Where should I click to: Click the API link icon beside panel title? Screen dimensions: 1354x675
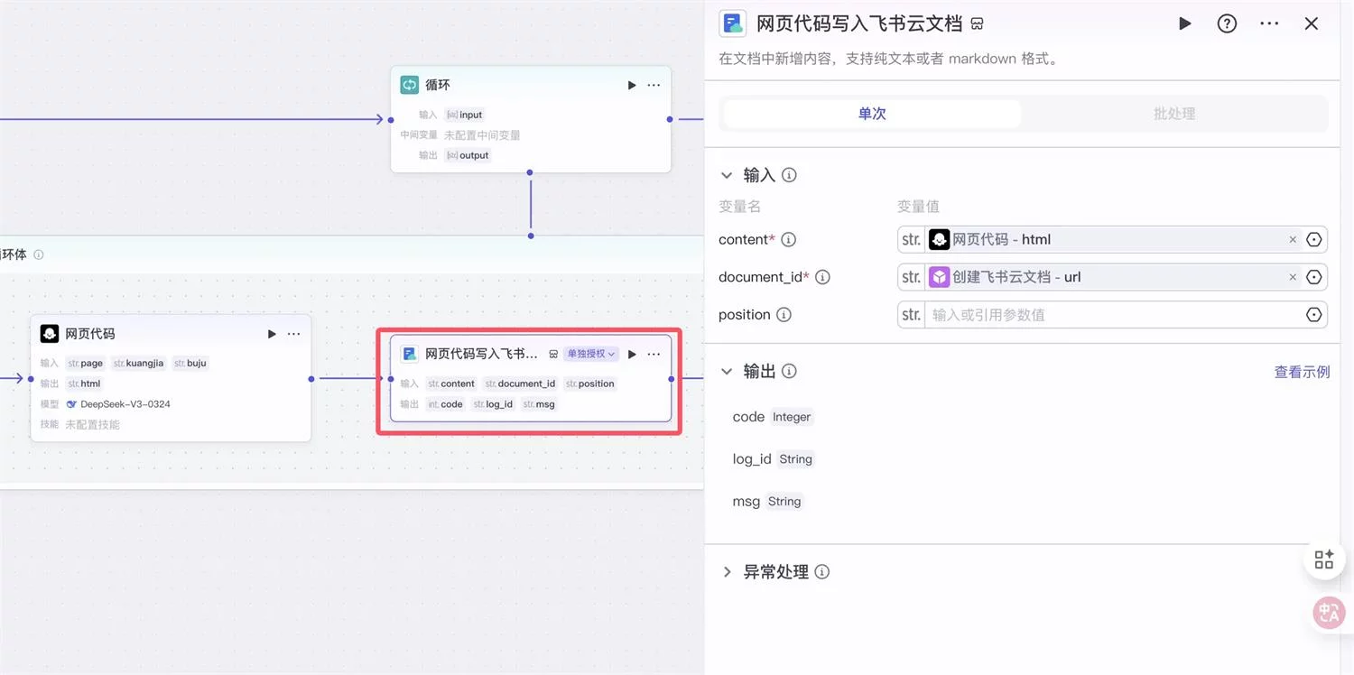tap(977, 23)
